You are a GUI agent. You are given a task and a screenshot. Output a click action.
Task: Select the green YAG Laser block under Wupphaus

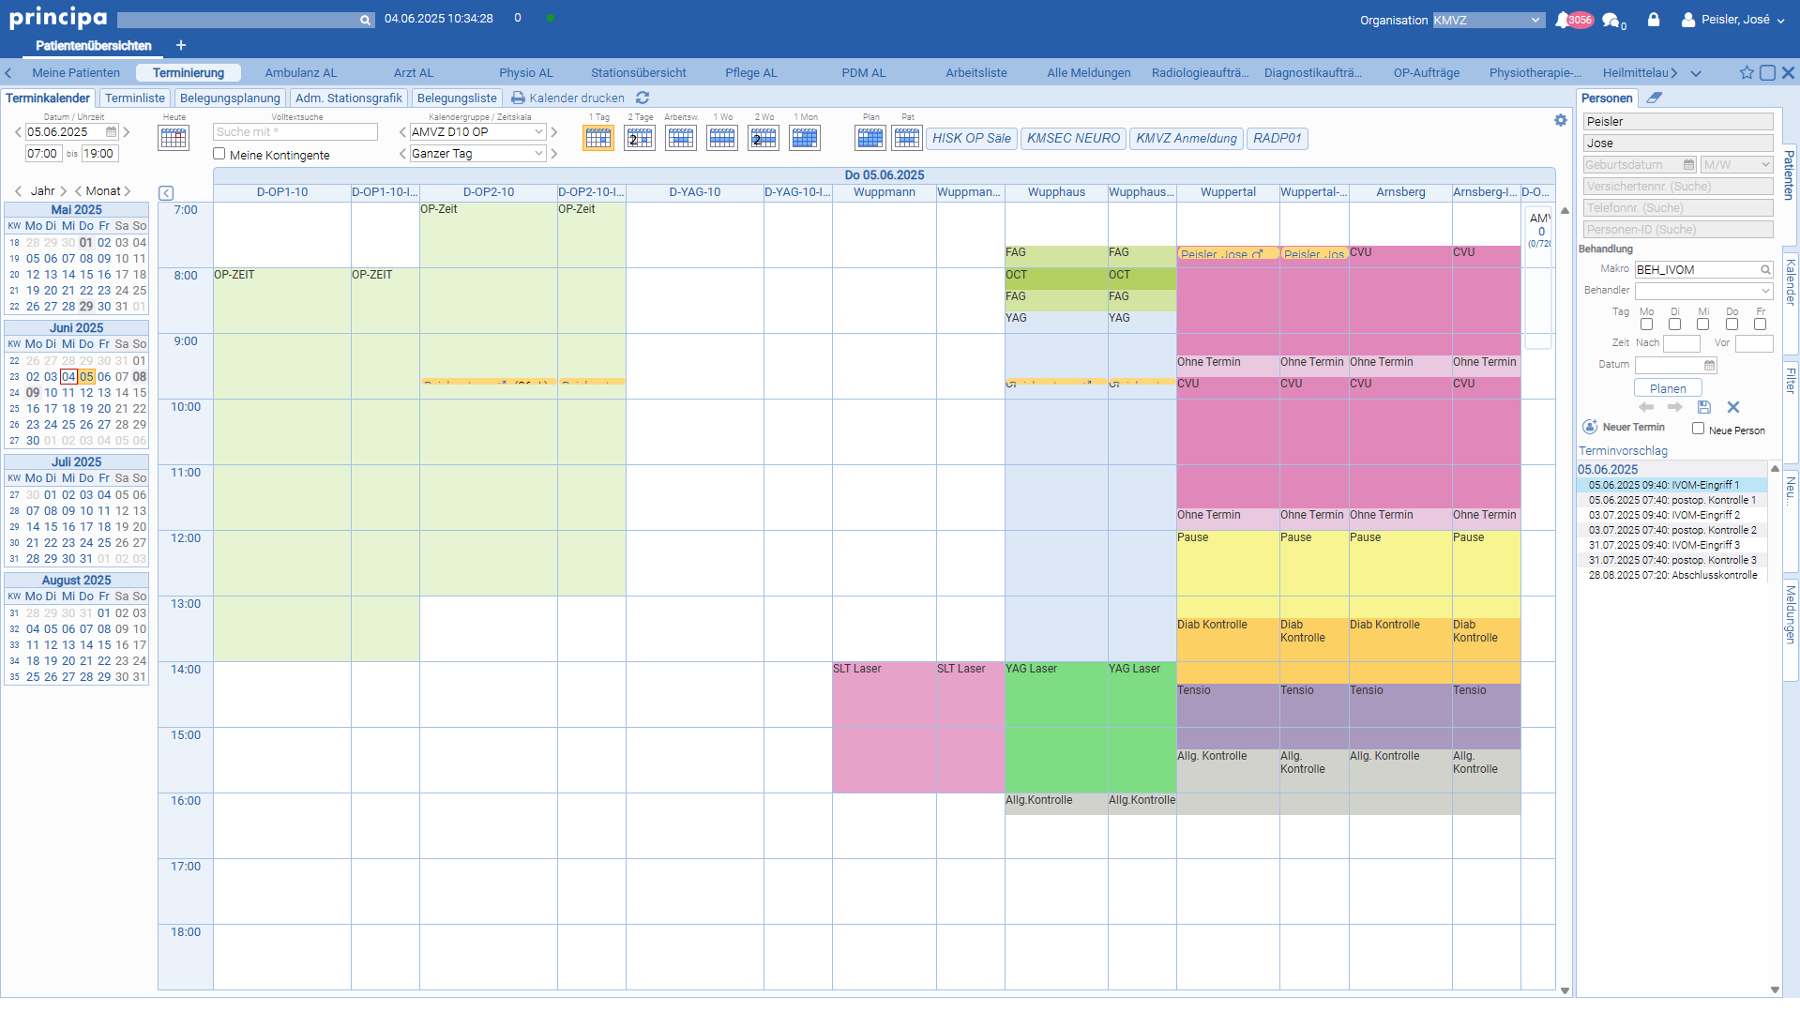(1056, 728)
